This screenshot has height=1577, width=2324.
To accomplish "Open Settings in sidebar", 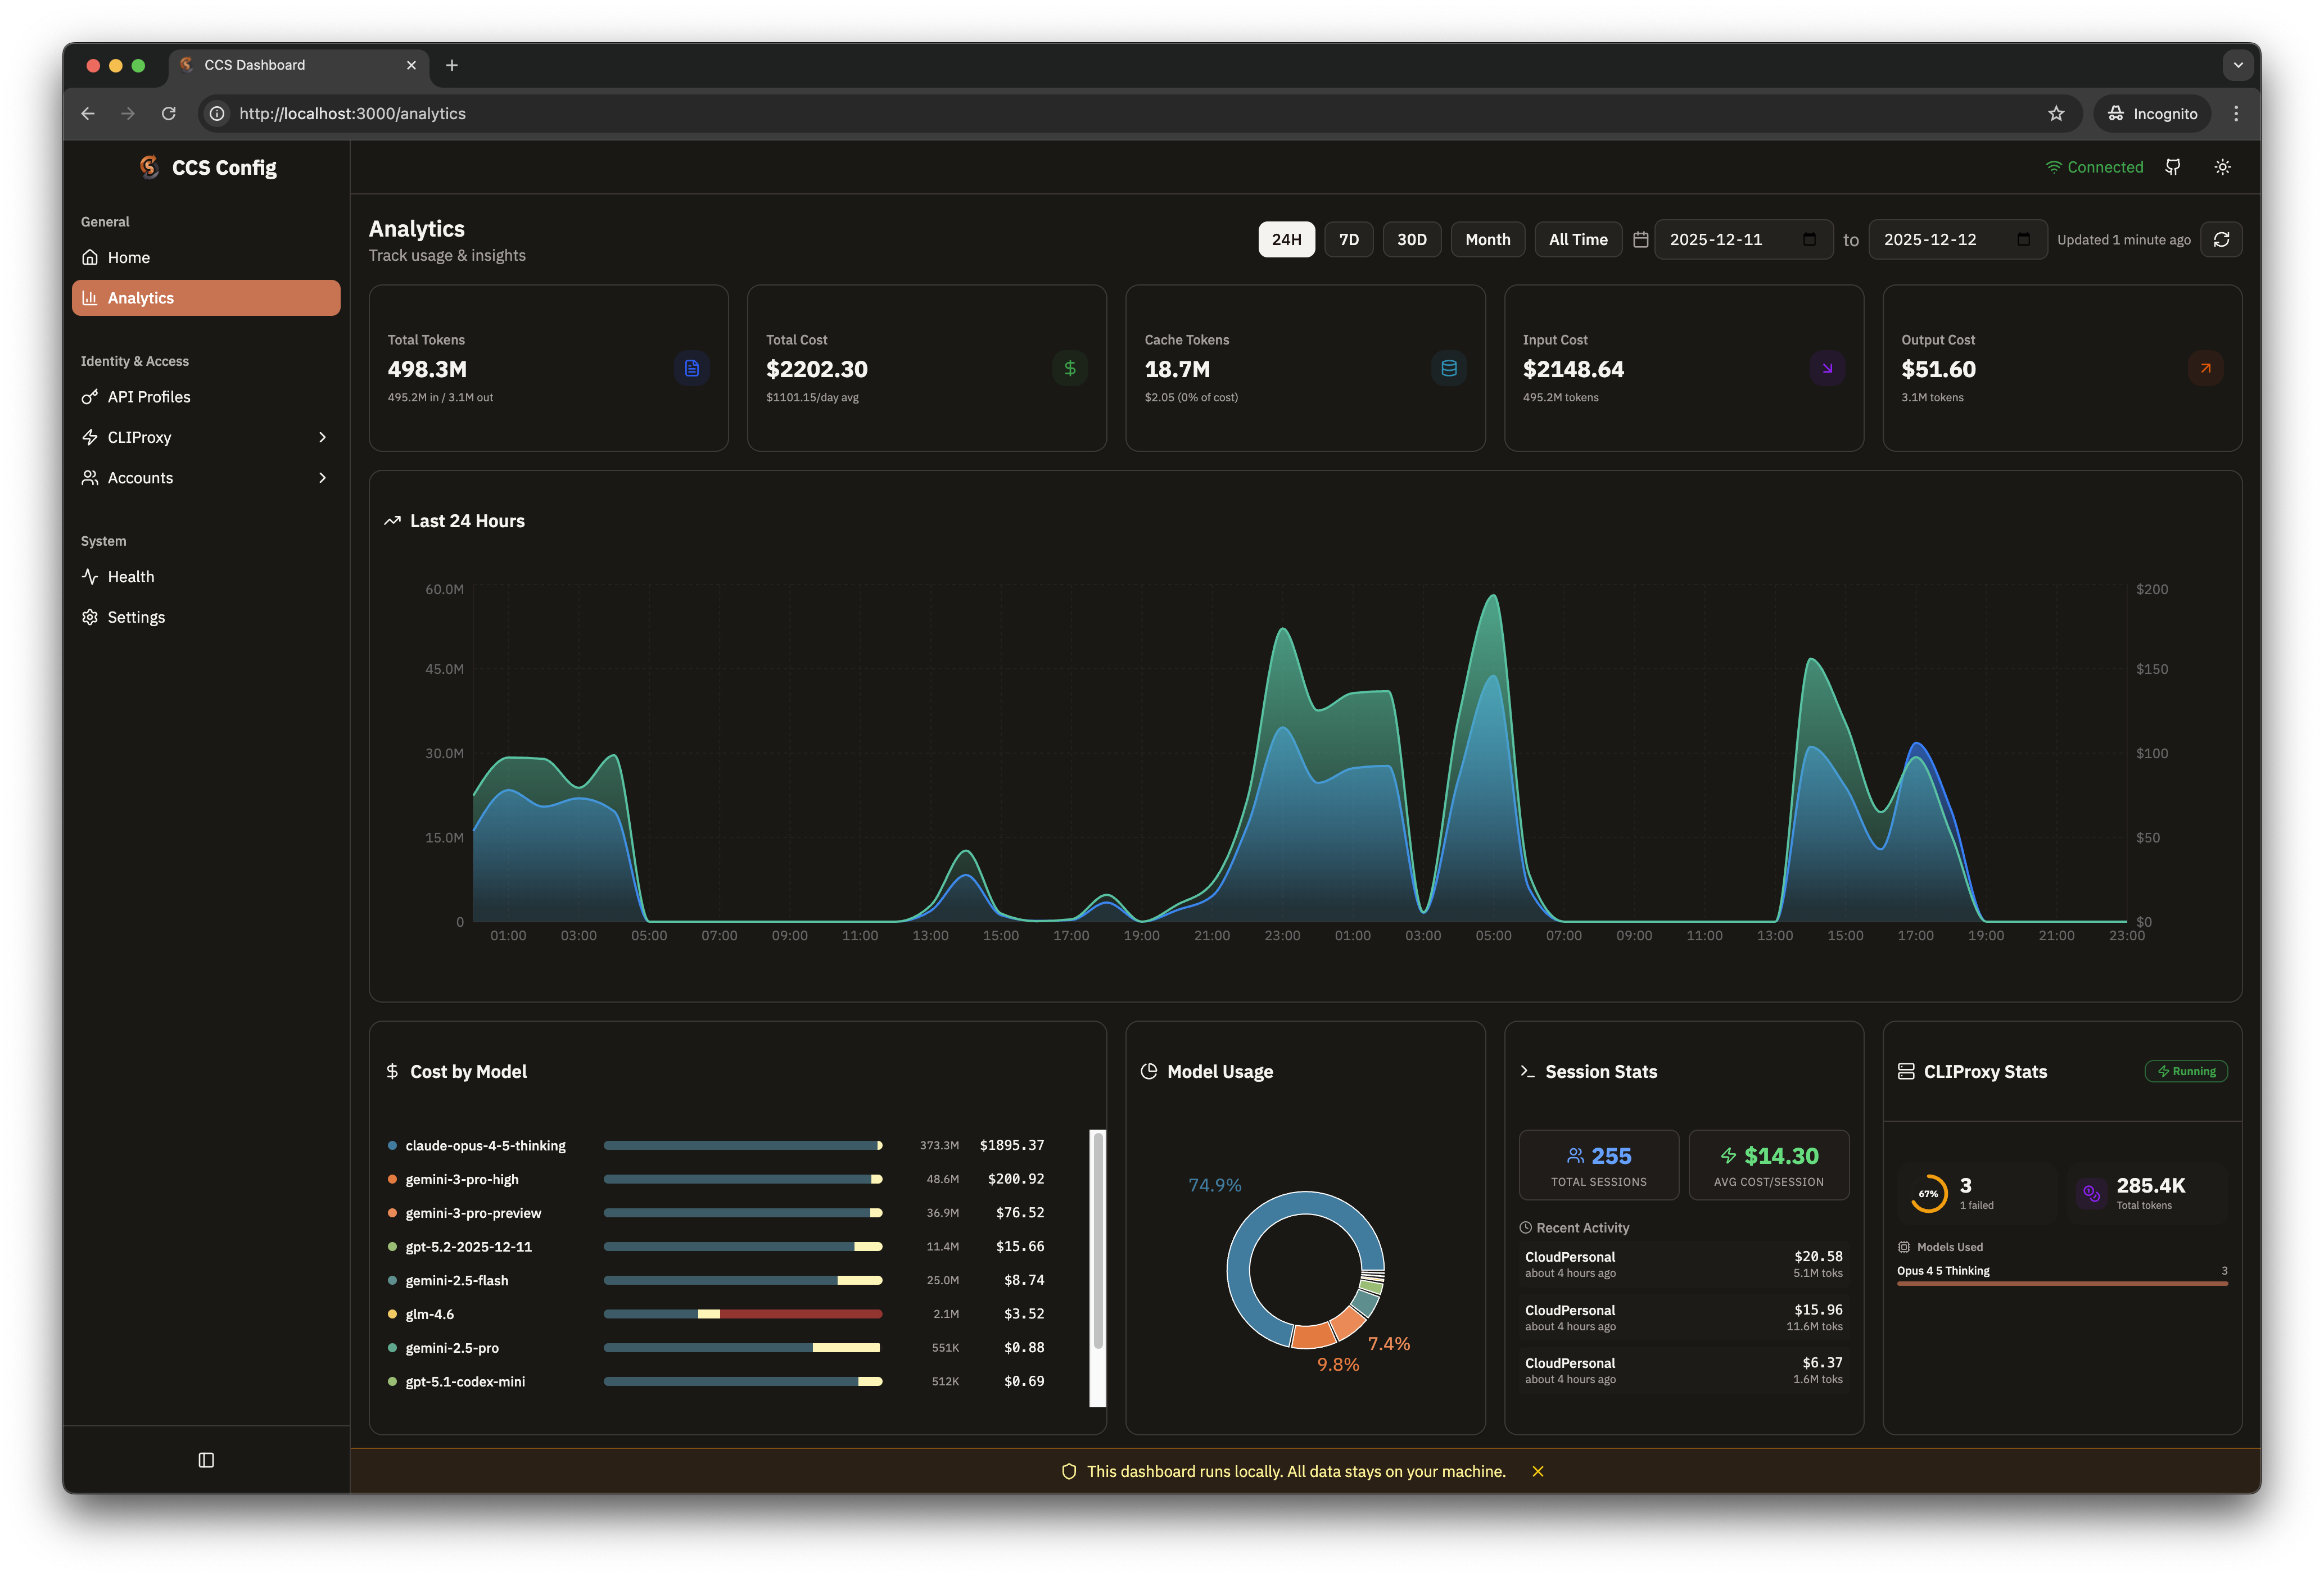I will coord(206,617).
